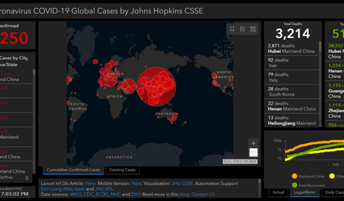Click the Contact US link

pos(203,194)
